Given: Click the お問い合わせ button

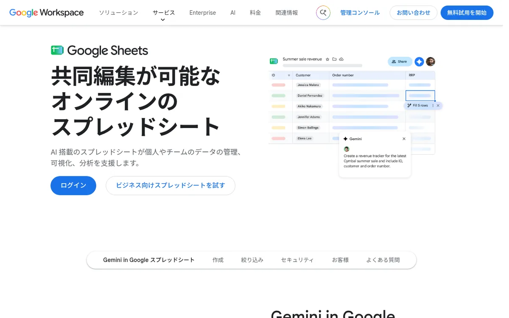Looking at the screenshot, I should pos(414,13).
